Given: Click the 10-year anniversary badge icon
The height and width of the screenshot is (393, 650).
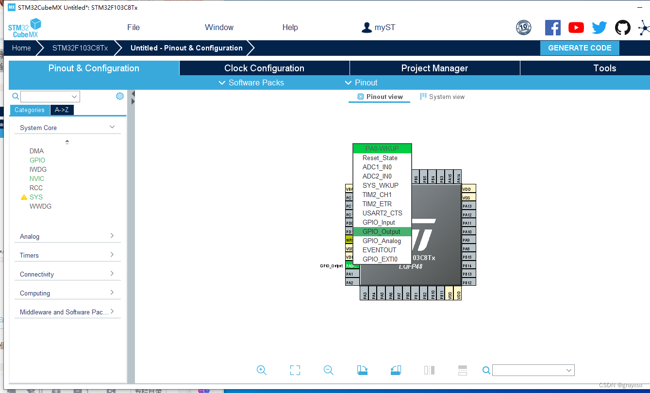Looking at the screenshot, I should 523,28.
